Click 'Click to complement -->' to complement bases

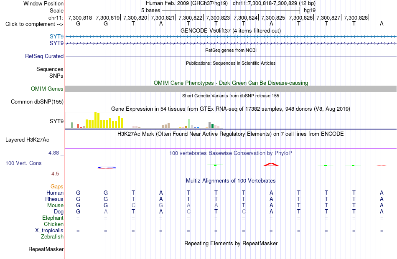[34, 24]
